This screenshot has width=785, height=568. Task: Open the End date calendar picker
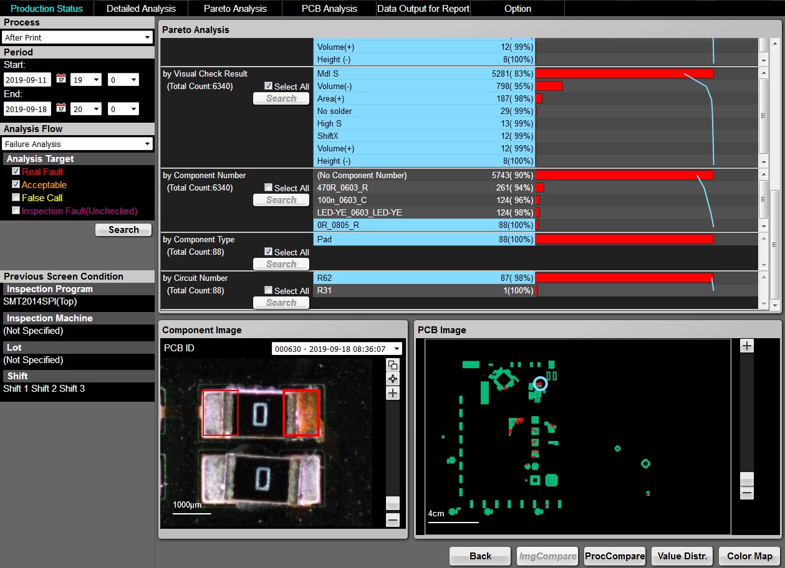click(60, 108)
